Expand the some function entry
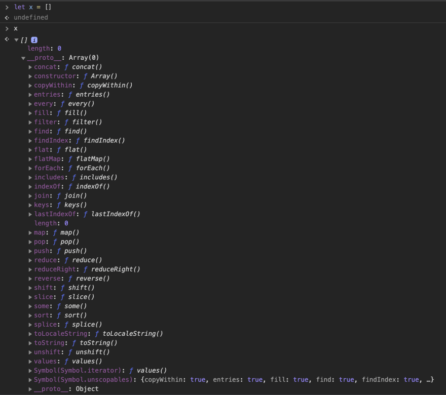 (30, 306)
